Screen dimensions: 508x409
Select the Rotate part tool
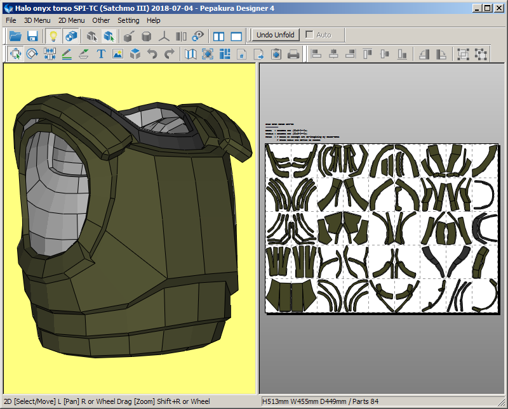(32, 54)
